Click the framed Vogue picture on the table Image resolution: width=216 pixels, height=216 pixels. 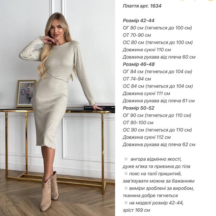tap(26, 93)
